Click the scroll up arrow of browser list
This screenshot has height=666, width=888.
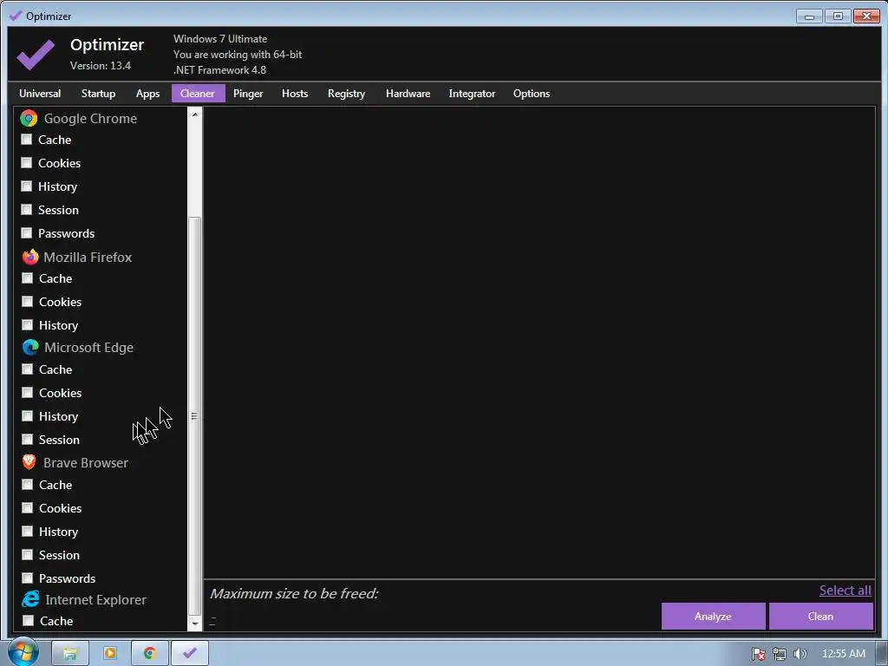click(195, 114)
